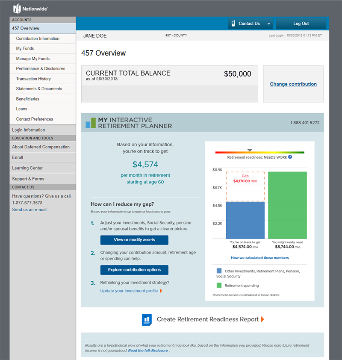Open the Learning Center
The width and height of the screenshot is (342, 360).
[x=43, y=168]
